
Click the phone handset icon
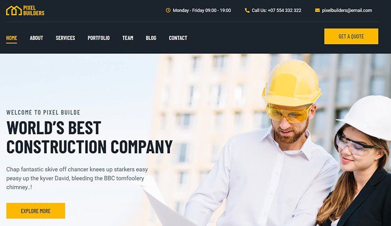coord(247,10)
